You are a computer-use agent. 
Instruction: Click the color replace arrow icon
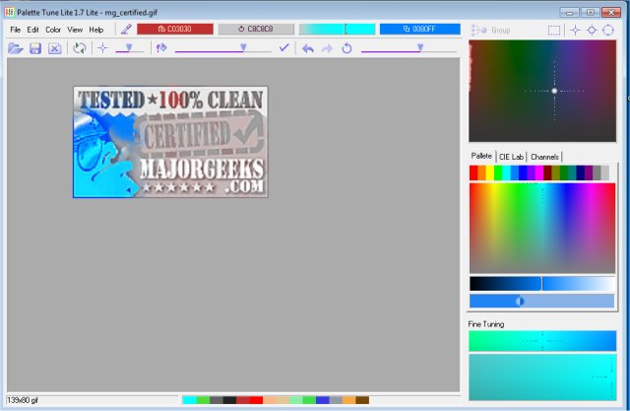[x=161, y=48]
